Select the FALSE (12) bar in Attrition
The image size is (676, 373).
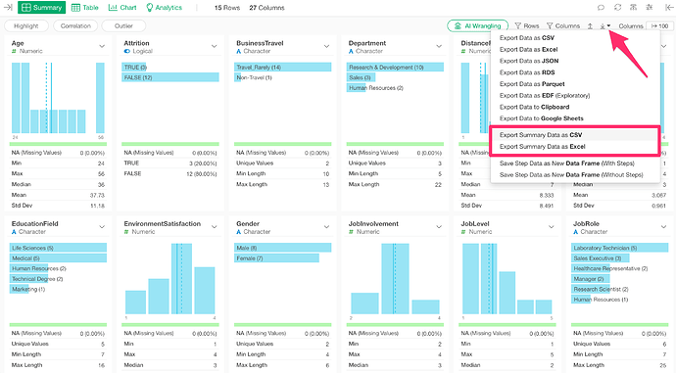click(170, 77)
